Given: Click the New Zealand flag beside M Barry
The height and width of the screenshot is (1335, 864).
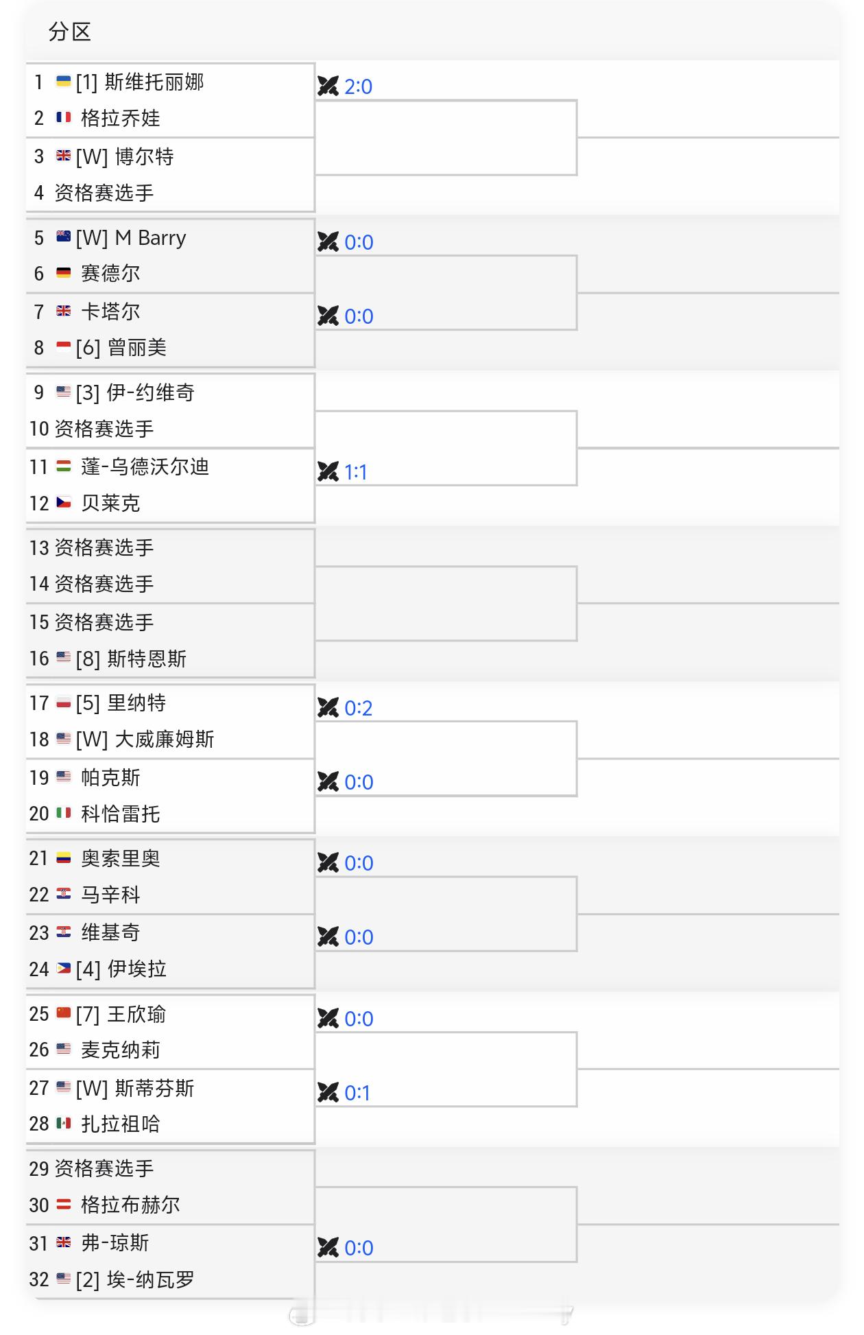Looking at the screenshot, I should pos(64,237).
